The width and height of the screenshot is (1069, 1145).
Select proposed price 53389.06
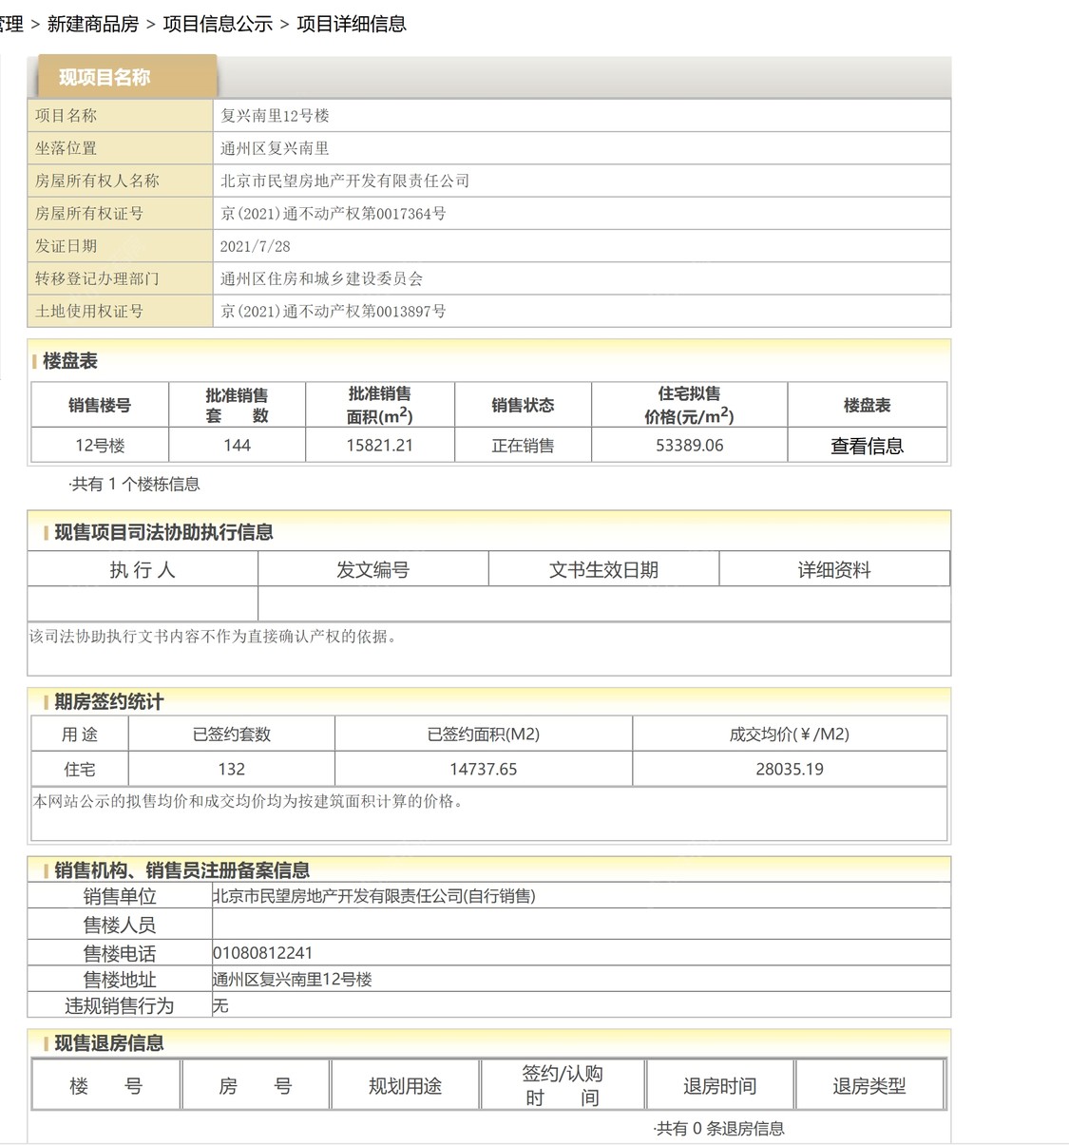[x=689, y=445]
